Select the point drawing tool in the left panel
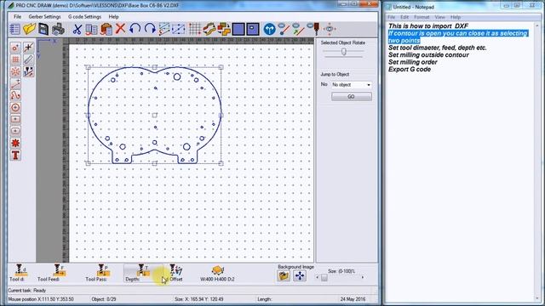 pos(15,48)
